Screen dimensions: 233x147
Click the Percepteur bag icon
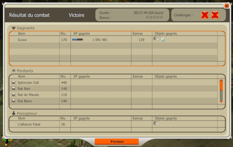click(x=13, y=113)
